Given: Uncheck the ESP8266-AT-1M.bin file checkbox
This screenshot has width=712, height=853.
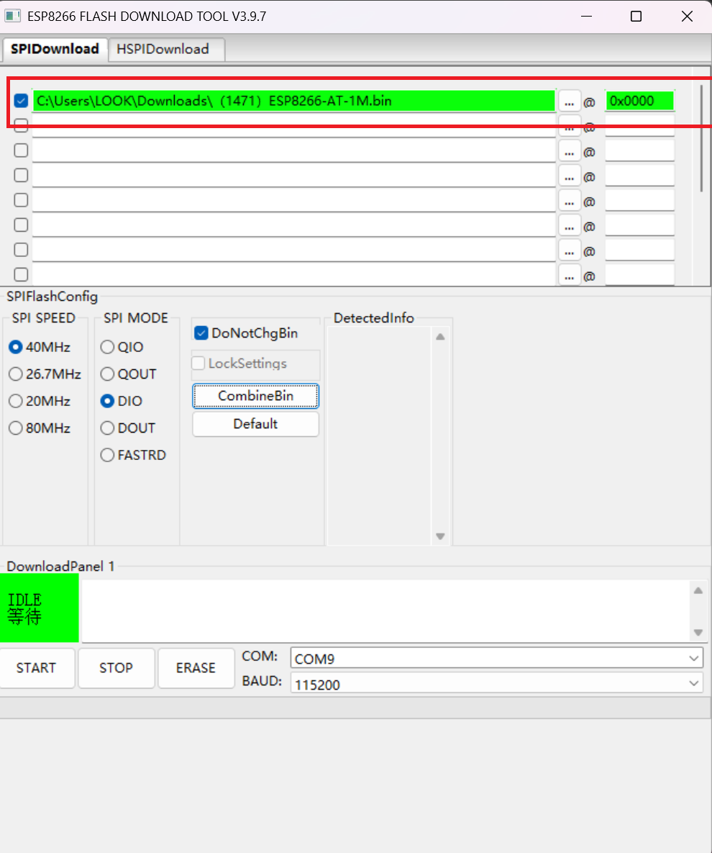Looking at the screenshot, I should coord(21,101).
